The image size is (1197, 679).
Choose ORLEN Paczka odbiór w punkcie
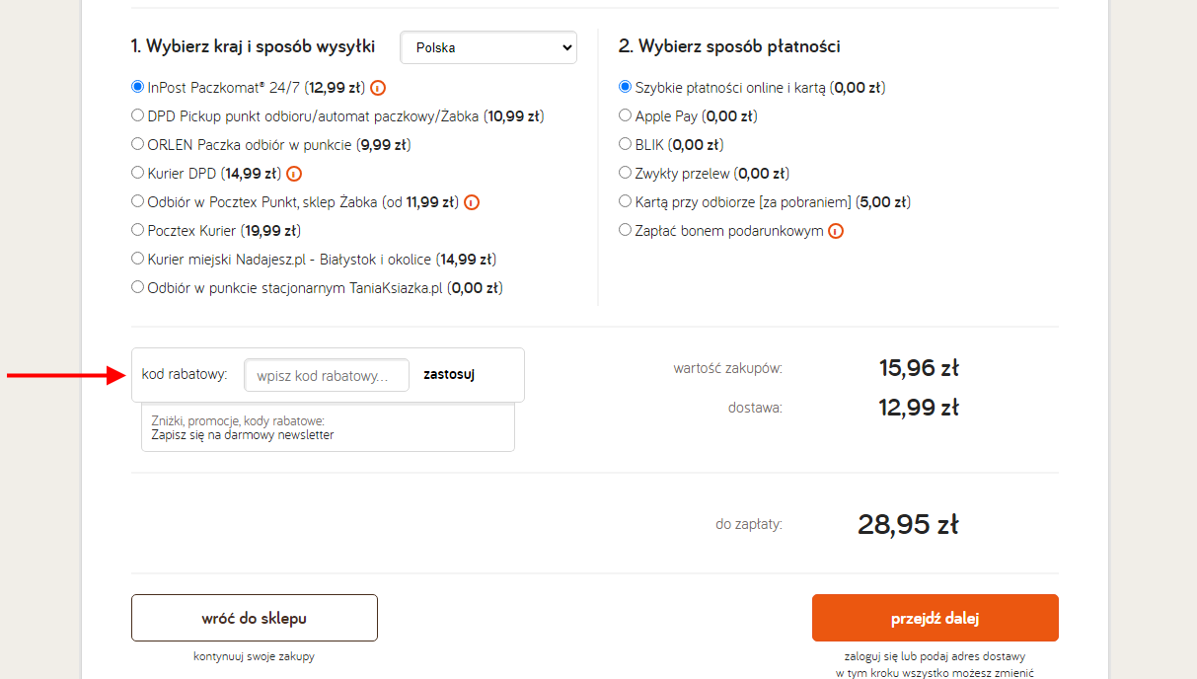tap(138, 144)
